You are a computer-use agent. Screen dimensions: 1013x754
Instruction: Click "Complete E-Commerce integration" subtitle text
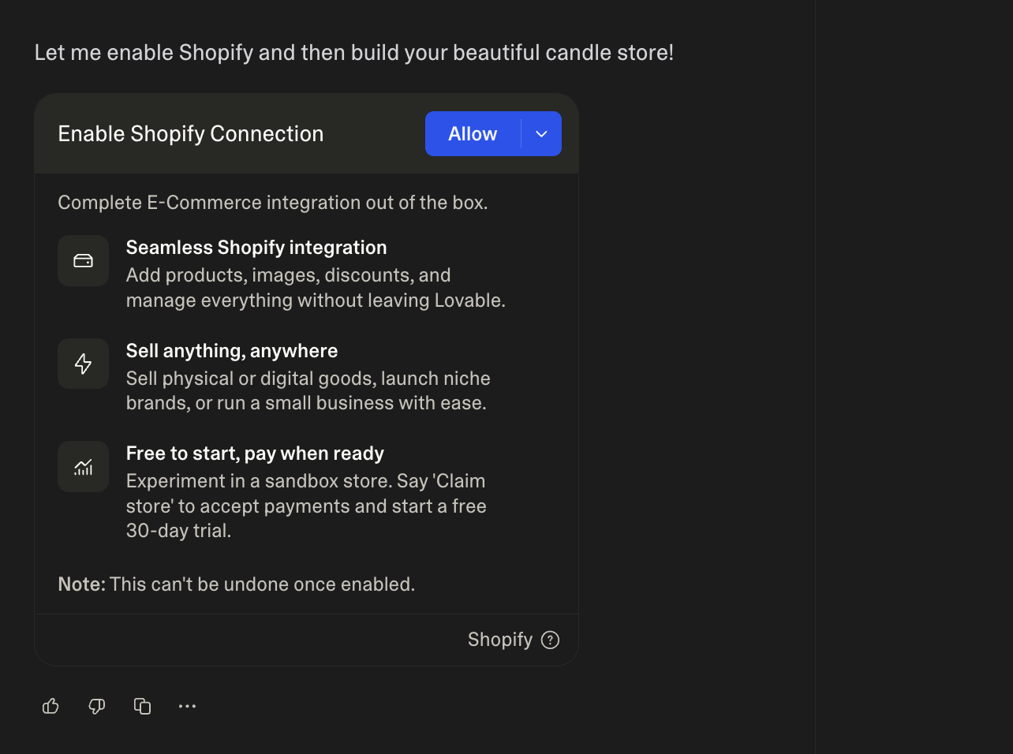(x=272, y=203)
